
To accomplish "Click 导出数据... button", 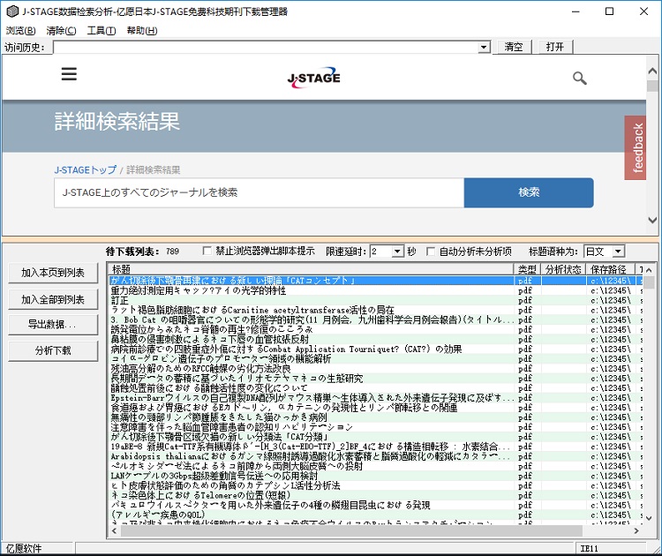I will click(x=53, y=324).
